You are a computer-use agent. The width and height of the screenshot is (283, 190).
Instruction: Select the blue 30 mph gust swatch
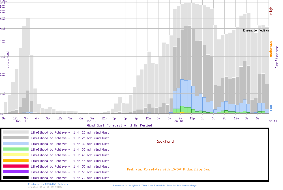16,143
